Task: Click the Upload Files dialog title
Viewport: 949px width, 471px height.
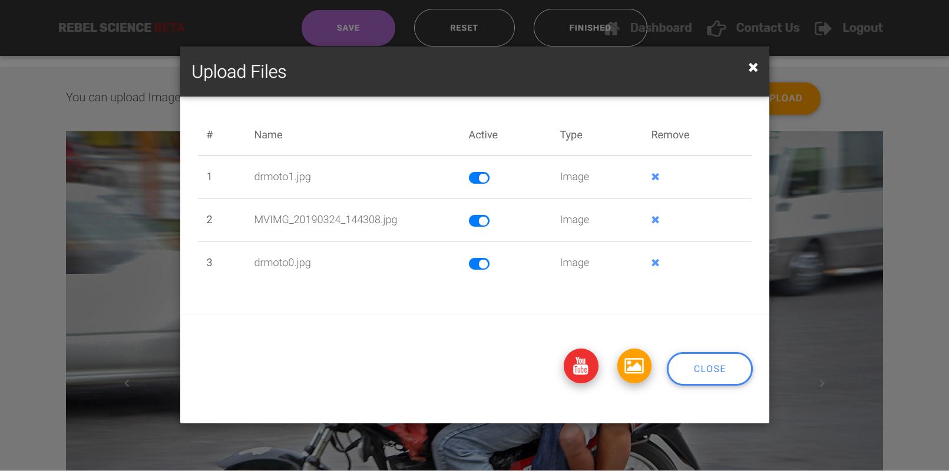Action: coord(239,72)
